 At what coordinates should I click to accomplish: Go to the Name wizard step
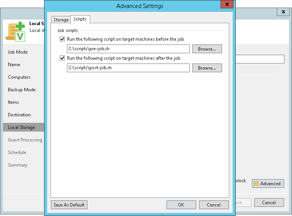14,65
